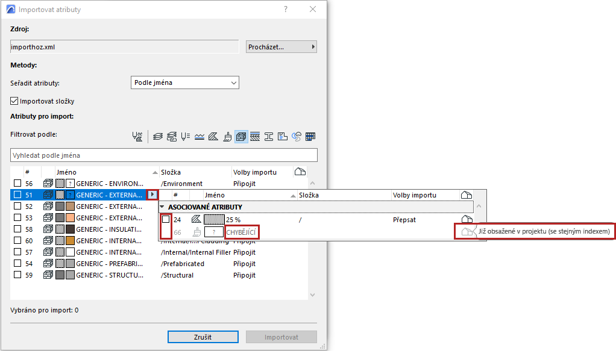Filter the list by Layers
The height and width of the screenshot is (351, 616).
[x=158, y=137]
